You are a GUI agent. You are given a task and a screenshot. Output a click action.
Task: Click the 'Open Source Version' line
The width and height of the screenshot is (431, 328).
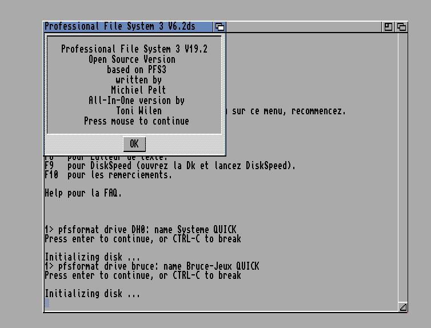tap(132, 59)
